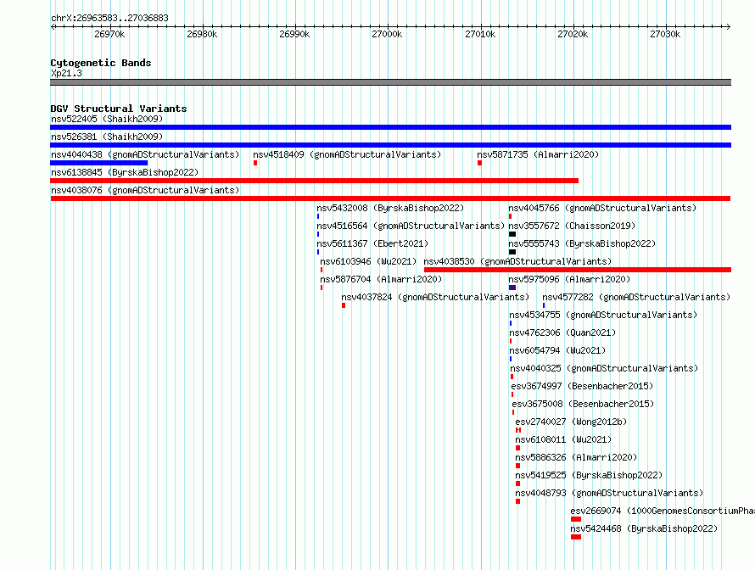This screenshot has width=755, height=570.
Task: Open the nsv6103946 (Wu2021) label
Action: (368, 261)
